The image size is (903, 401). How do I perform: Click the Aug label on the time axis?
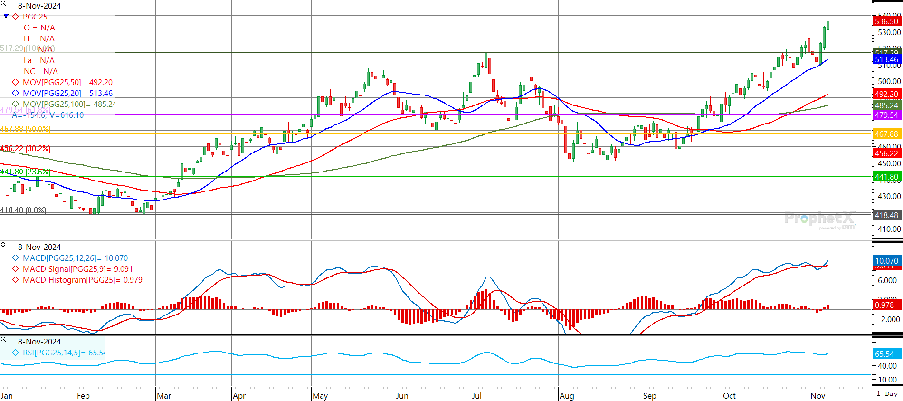(x=567, y=396)
